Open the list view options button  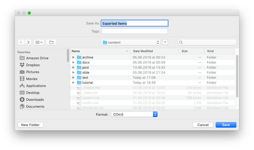pos(39,42)
